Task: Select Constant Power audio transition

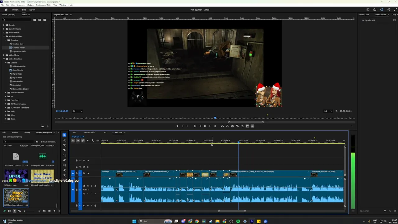Action: pyautogui.click(x=18, y=48)
